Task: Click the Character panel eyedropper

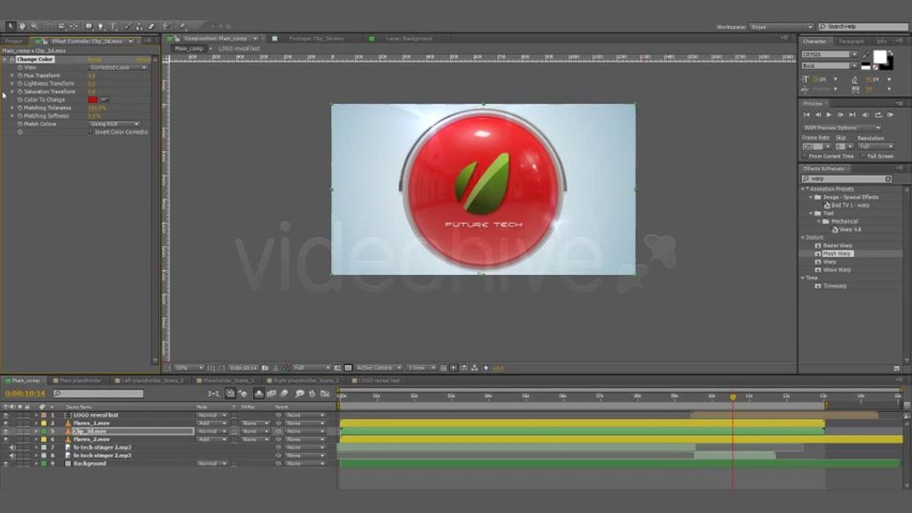Action: 866,54
